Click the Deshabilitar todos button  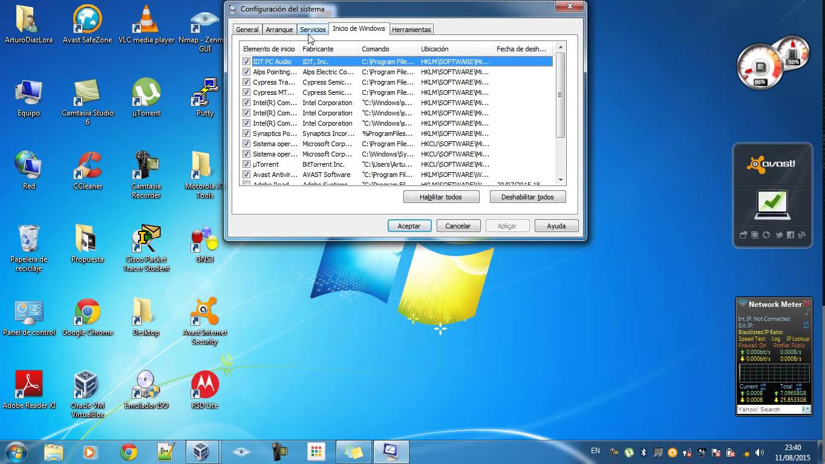coord(527,197)
